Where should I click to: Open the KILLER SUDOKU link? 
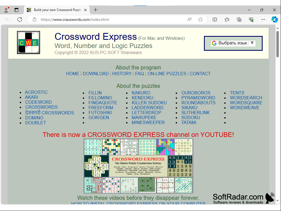(149, 103)
